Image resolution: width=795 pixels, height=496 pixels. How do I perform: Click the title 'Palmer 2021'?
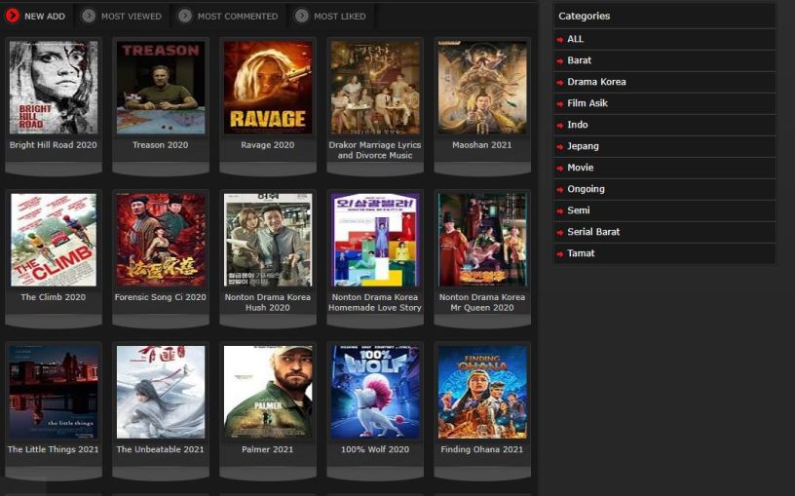tap(268, 449)
